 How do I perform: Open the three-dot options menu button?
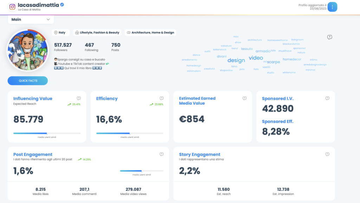pos(332,7)
